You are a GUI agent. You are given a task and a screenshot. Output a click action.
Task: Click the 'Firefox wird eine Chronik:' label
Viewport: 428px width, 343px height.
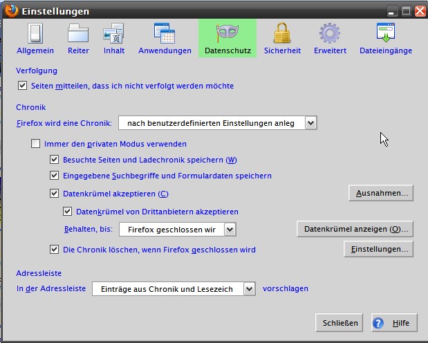pos(64,123)
